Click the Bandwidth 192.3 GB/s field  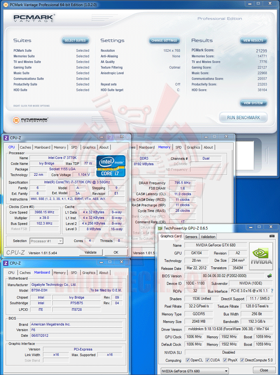pyautogui.click(x=257, y=321)
